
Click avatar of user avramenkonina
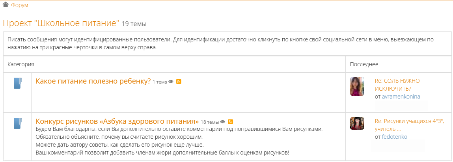point(357,86)
